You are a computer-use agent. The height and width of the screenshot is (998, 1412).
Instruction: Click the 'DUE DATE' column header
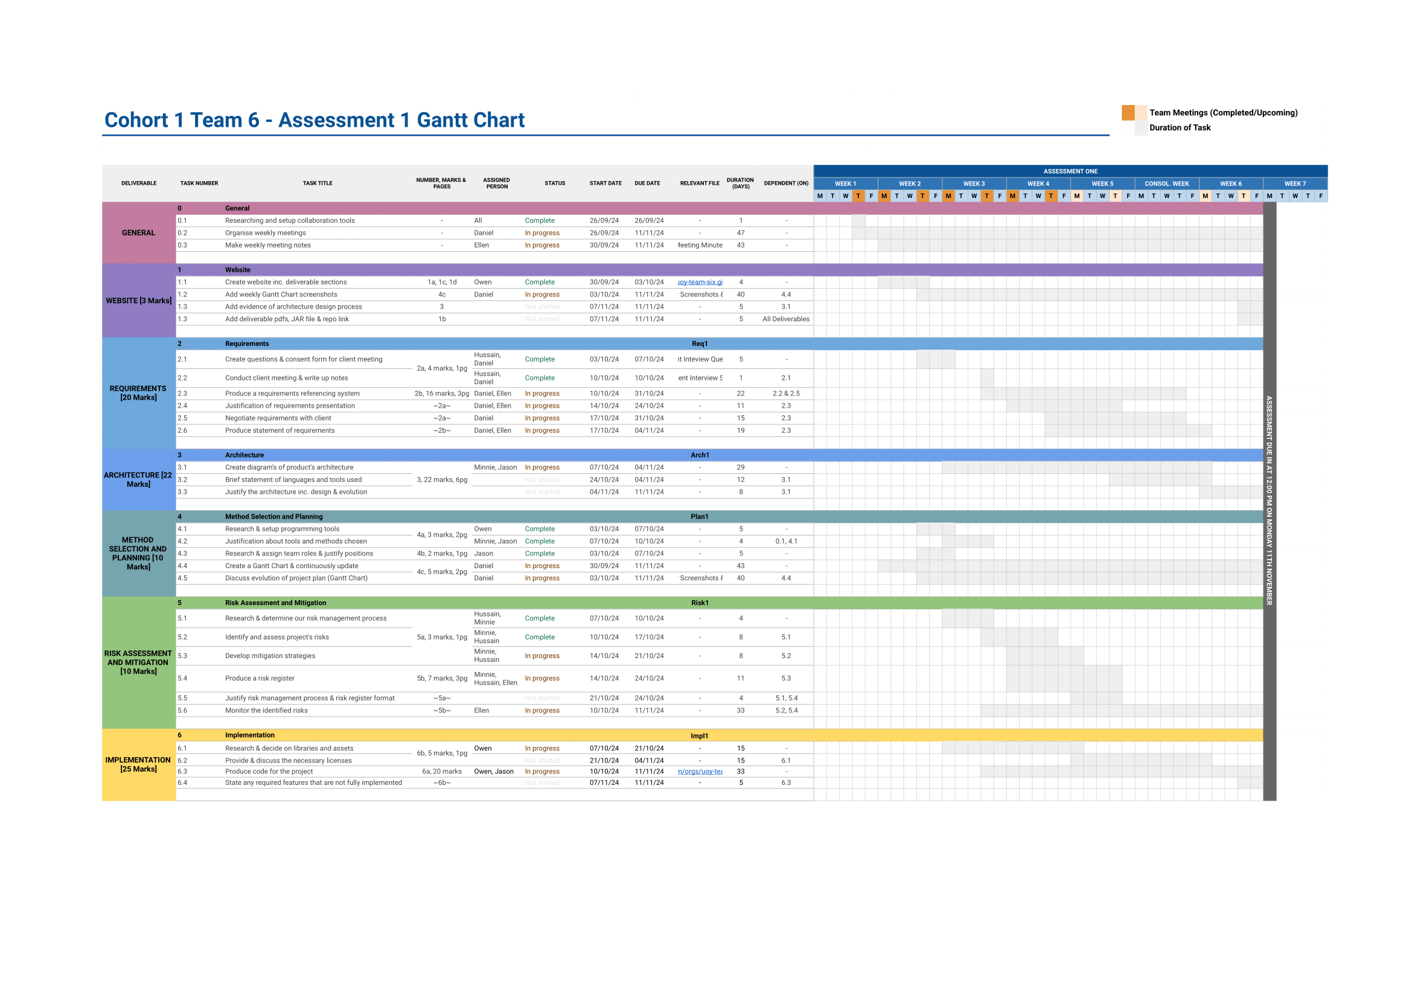coord(648,184)
